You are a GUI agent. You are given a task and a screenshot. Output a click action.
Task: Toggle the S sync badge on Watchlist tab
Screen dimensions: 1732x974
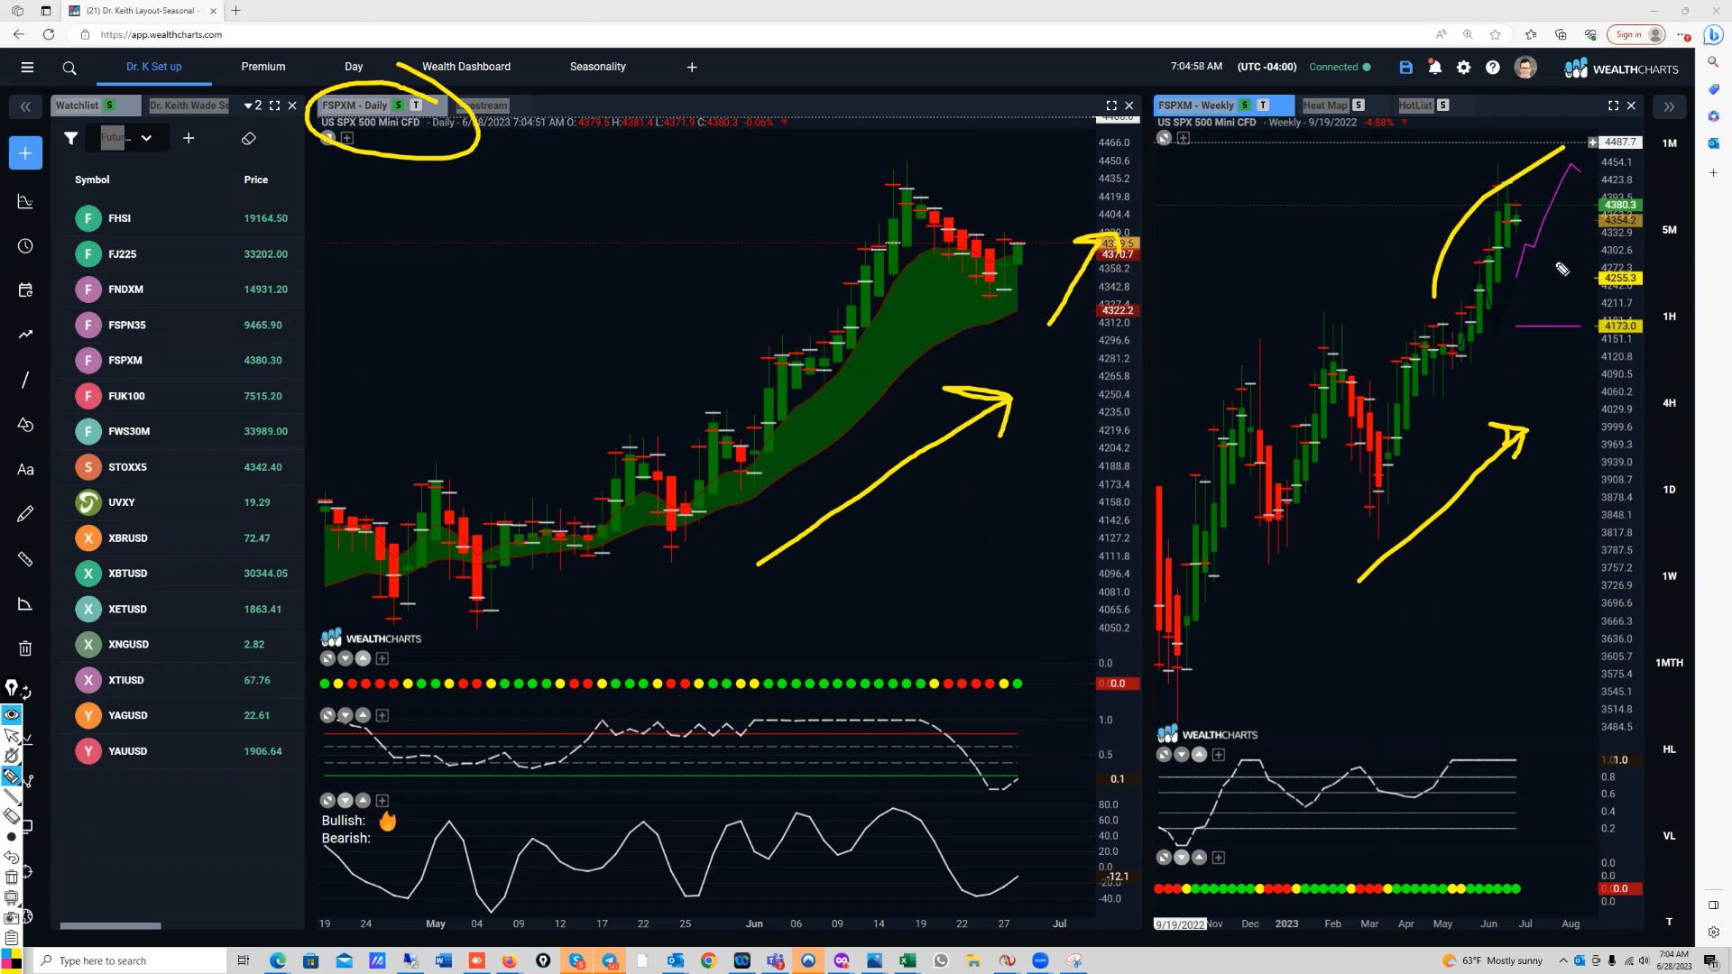point(110,106)
